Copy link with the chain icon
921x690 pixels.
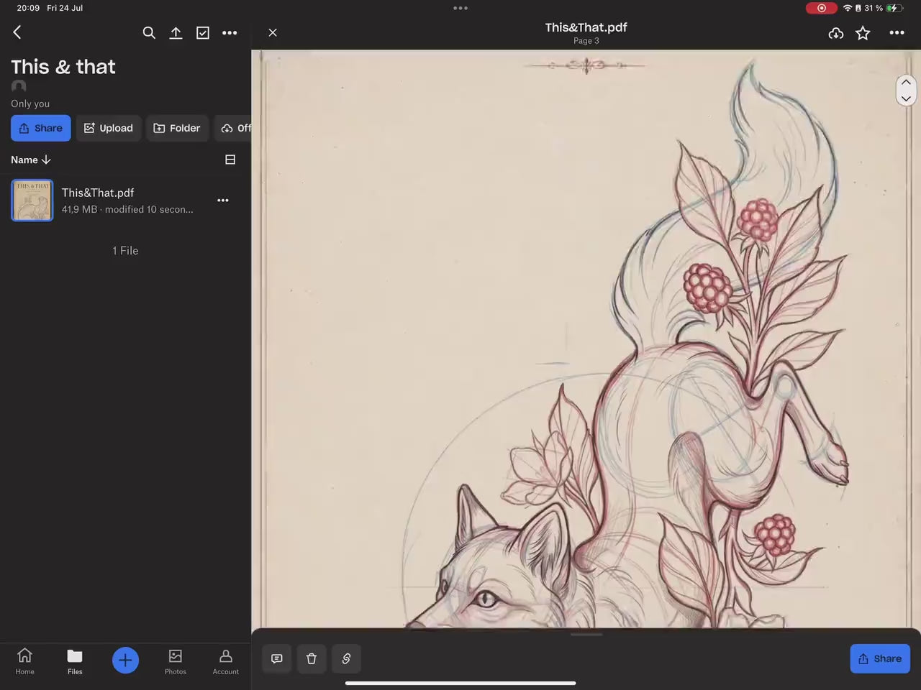346,658
